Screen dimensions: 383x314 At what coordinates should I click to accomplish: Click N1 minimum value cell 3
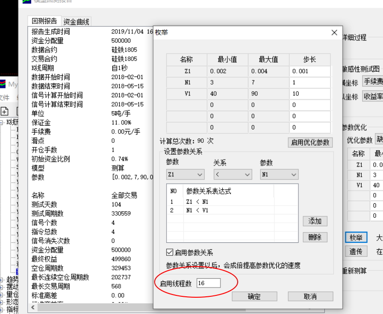click(x=227, y=82)
